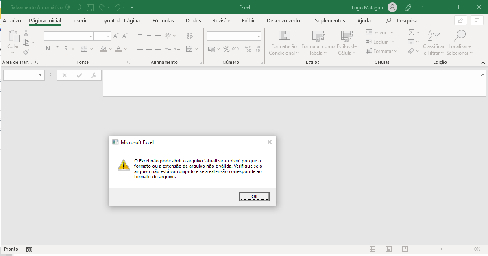Image resolution: width=488 pixels, height=256 pixels.
Task: Click the accounting number format icon
Action: [x=211, y=49]
